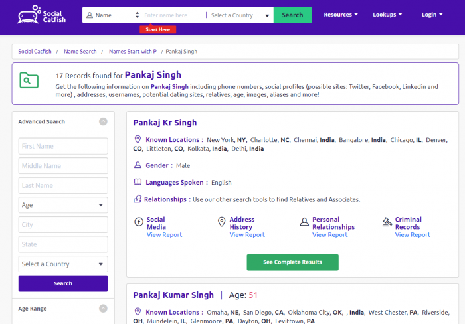Open the Lookups menu

click(387, 15)
